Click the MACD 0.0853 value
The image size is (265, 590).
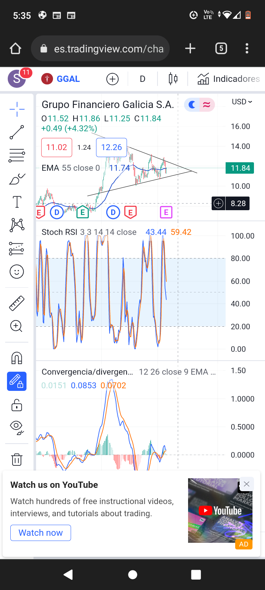click(84, 386)
